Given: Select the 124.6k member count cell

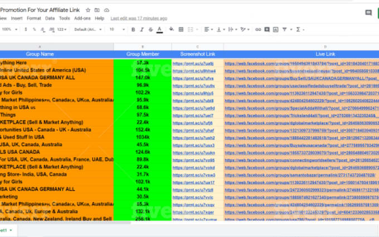Looking at the screenshot, I should (x=143, y=152).
